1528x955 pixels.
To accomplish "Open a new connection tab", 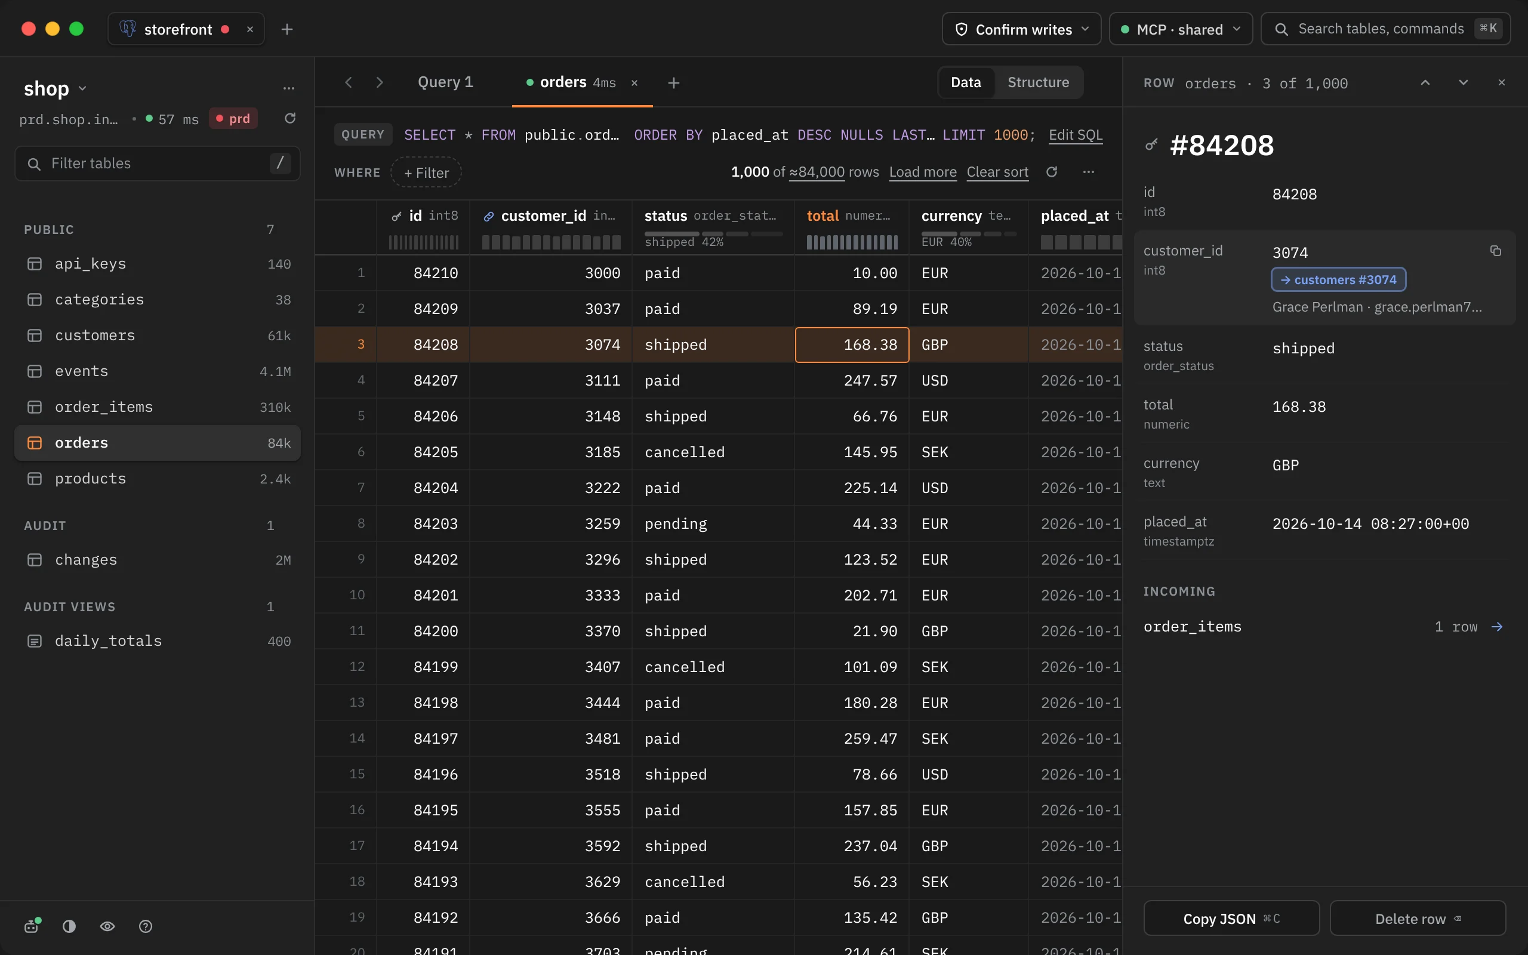I will coord(286,29).
